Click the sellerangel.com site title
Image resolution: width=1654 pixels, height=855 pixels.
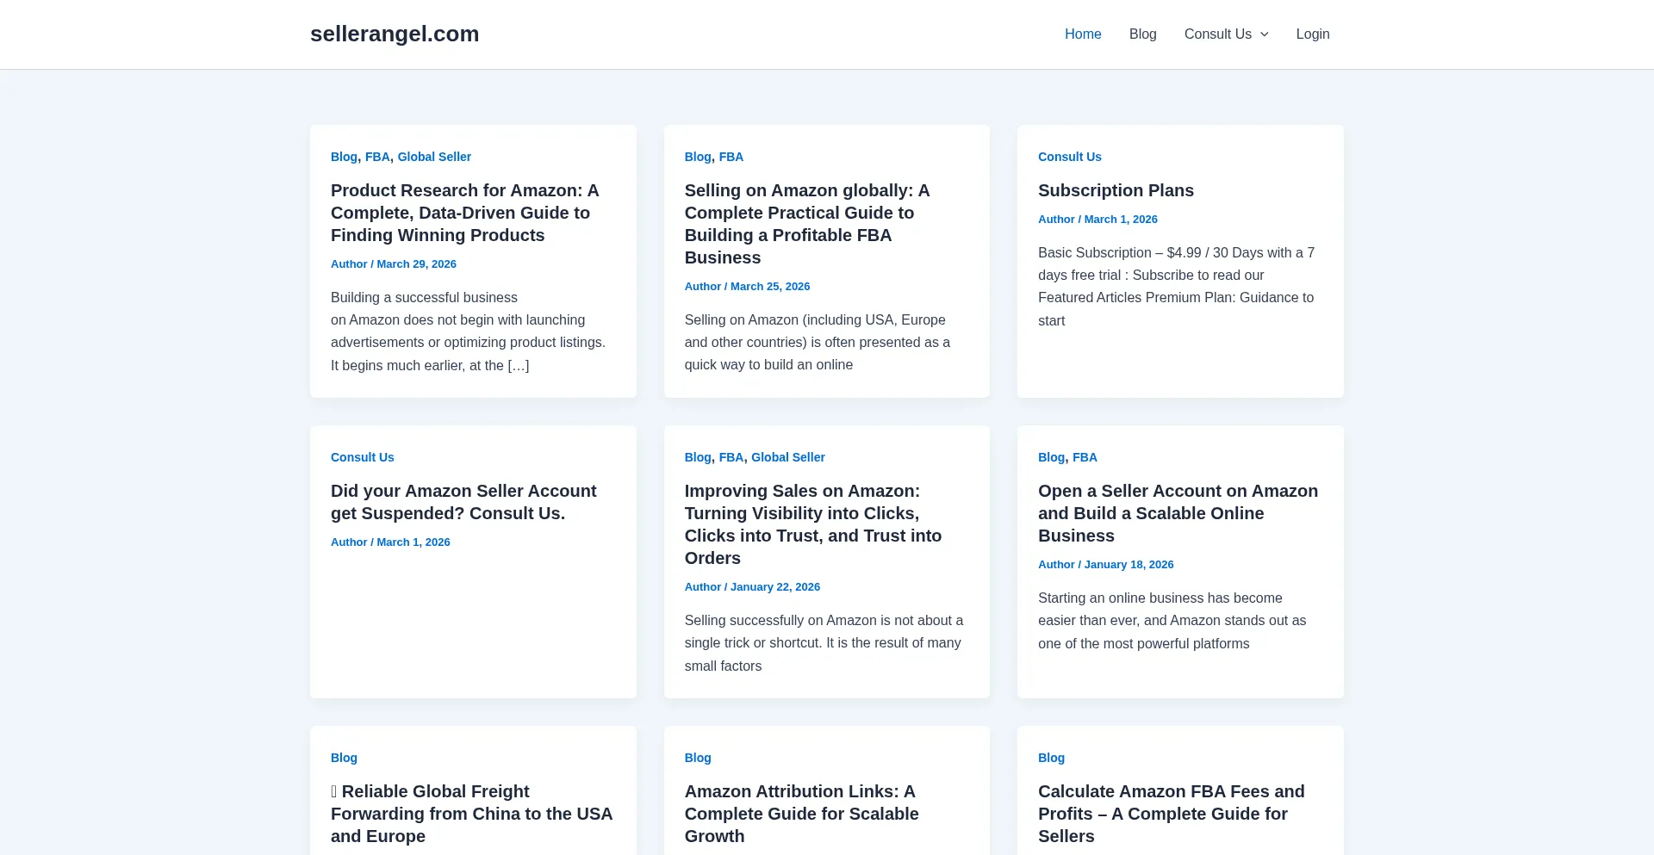[395, 34]
